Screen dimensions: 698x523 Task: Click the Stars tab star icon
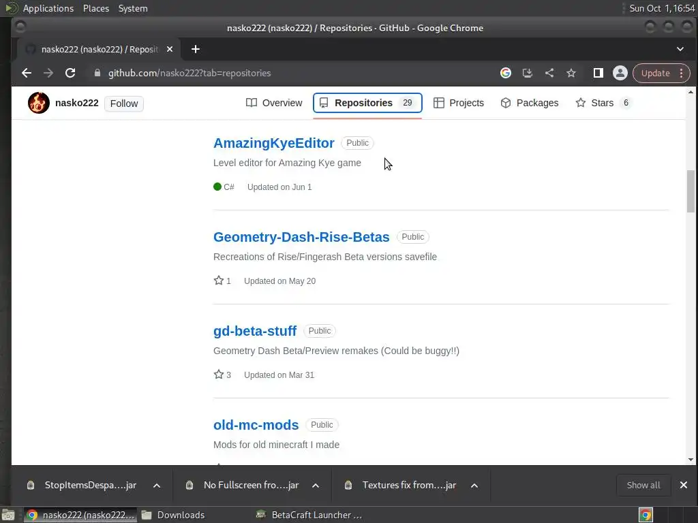[581, 103]
